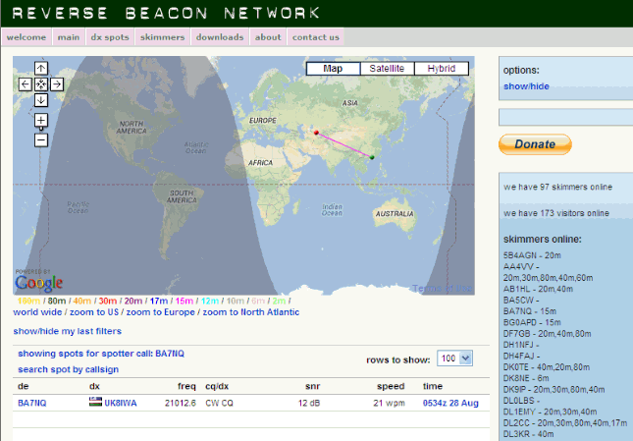Open the dx spots tab
This screenshot has height=441, width=633.
[110, 37]
